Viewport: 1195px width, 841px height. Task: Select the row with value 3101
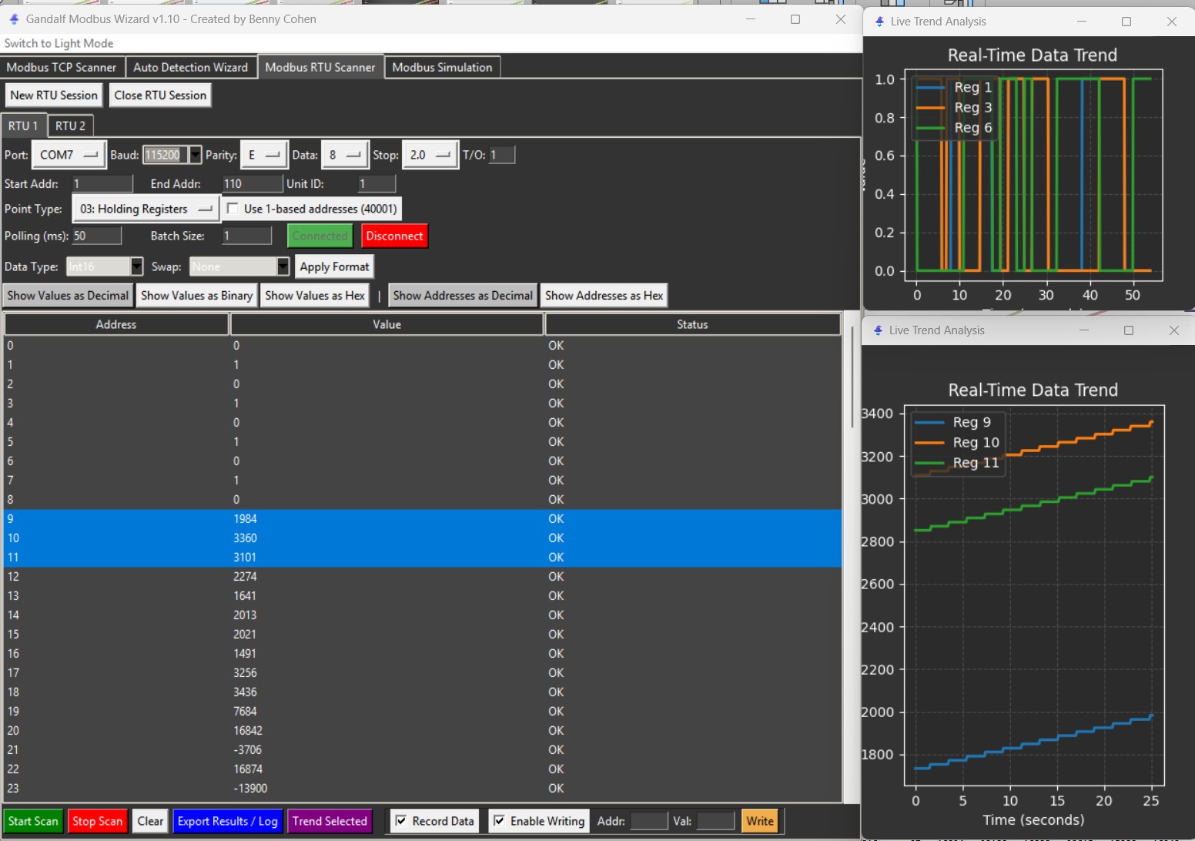(423, 558)
